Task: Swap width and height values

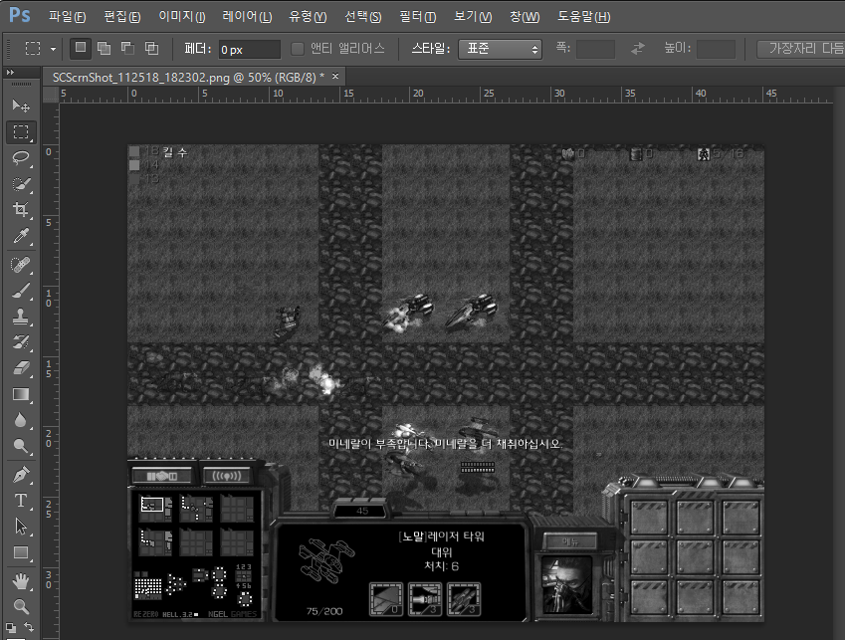Action: pyautogui.click(x=638, y=49)
